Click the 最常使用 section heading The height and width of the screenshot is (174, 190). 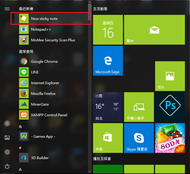pos(26,51)
